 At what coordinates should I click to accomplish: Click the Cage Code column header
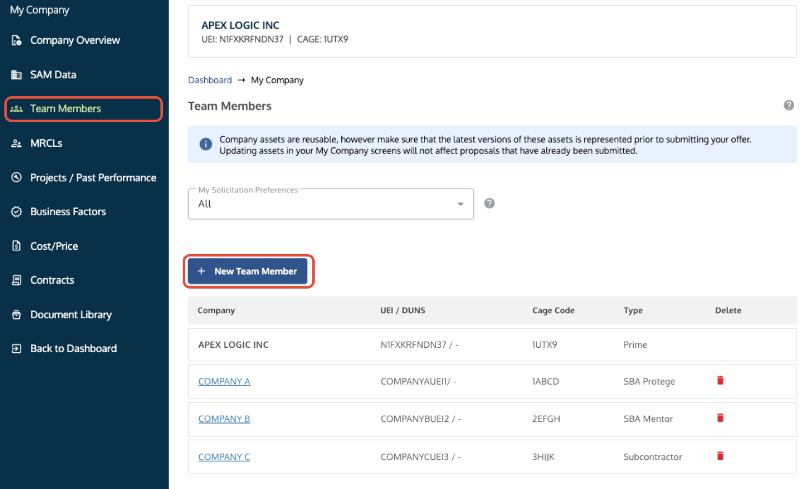point(554,311)
